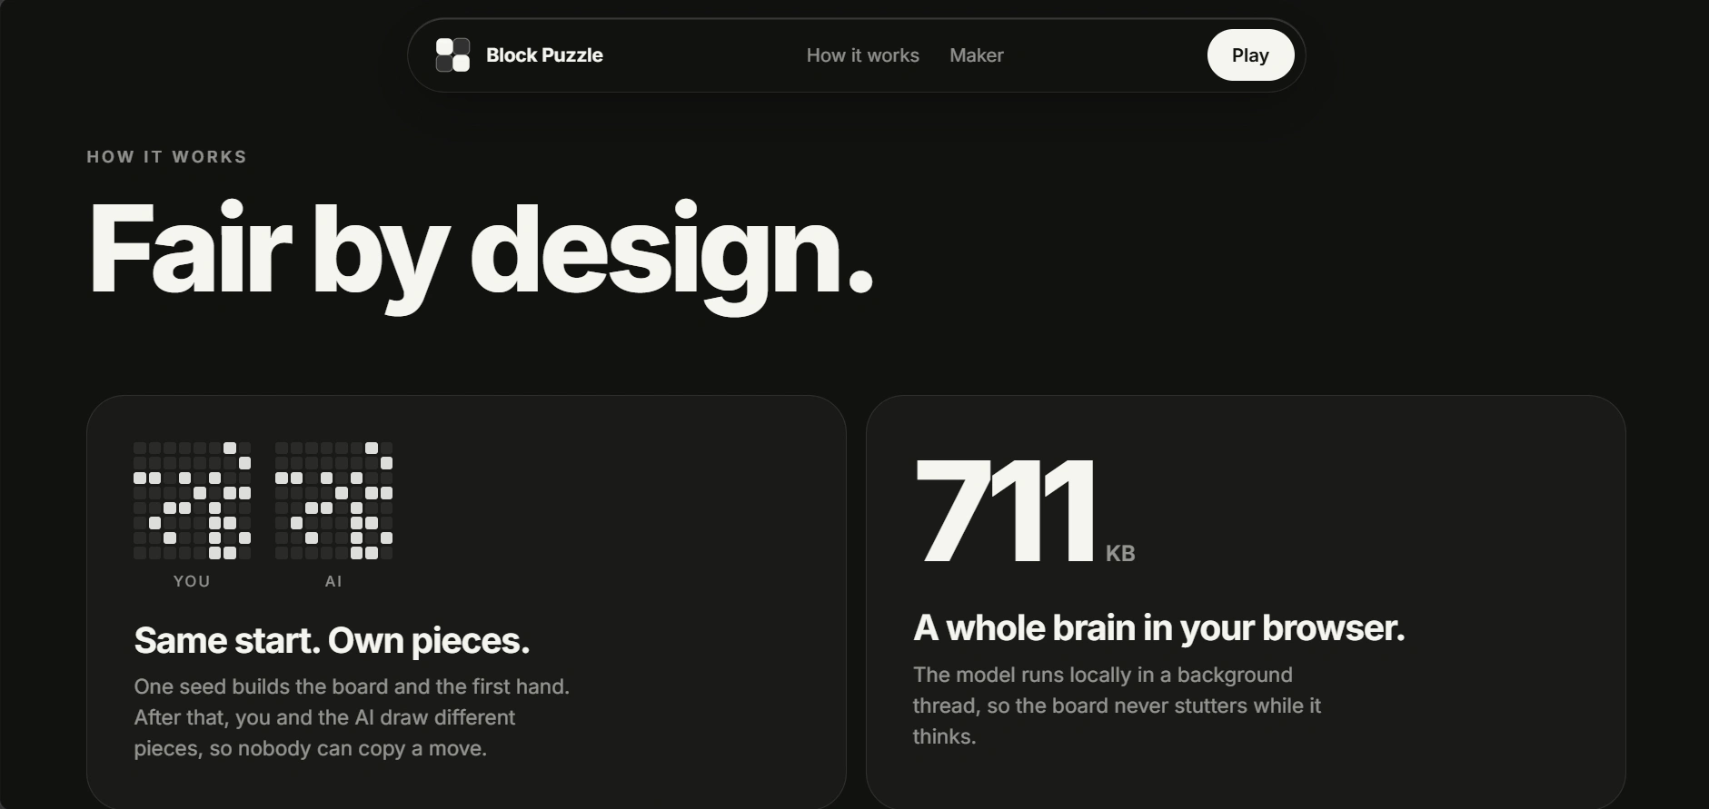Screen dimensions: 1709x809
Task: Click the "KB" unit label
Action: click(1120, 553)
